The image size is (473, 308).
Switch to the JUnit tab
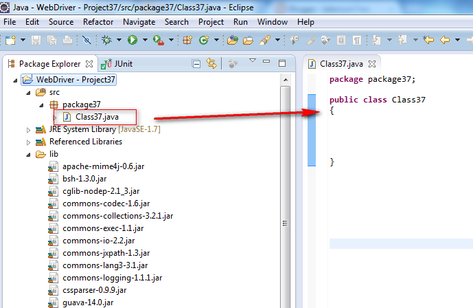click(x=117, y=64)
